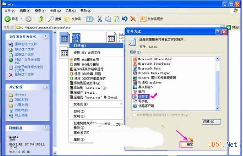Select the hosts file icon
Image resolution: width=243 pixels, height=156 pixels.
(x=64, y=38)
